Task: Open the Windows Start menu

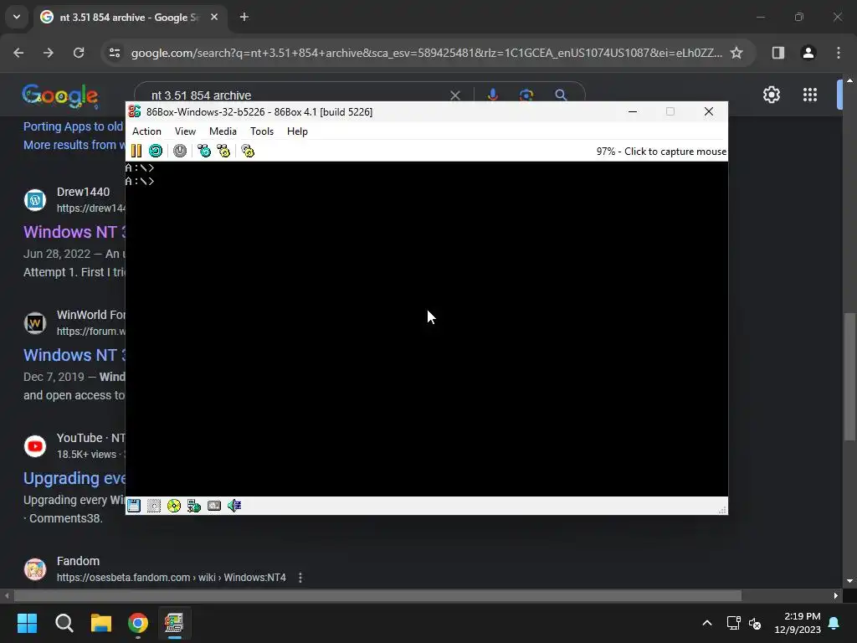Action: [x=27, y=623]
